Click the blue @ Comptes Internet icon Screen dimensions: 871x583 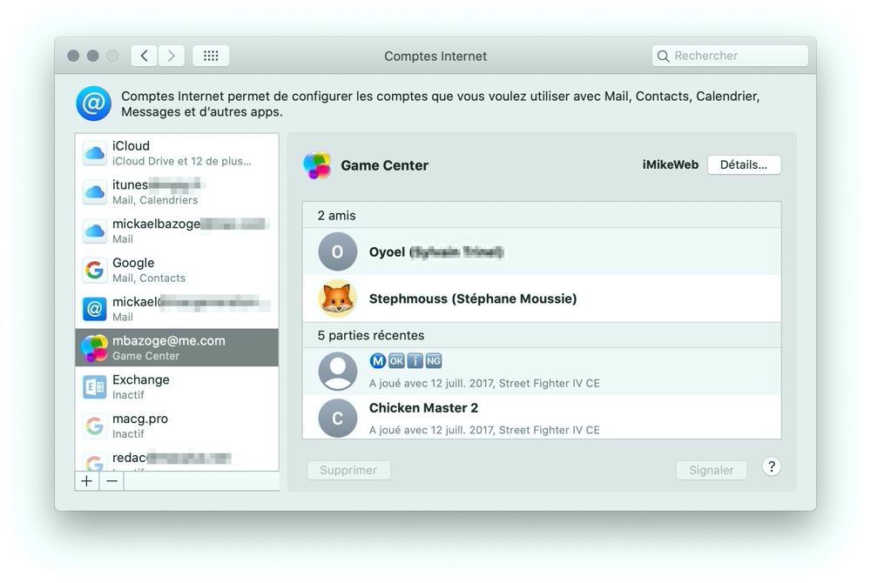click(x=94, y=104)
